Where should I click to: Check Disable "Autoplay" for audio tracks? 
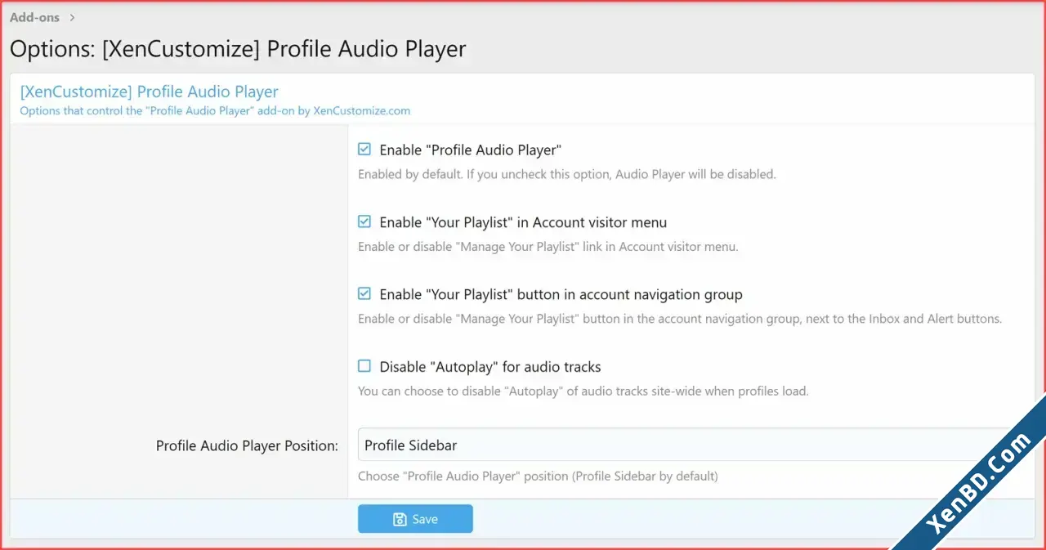[x=364, y=366]
